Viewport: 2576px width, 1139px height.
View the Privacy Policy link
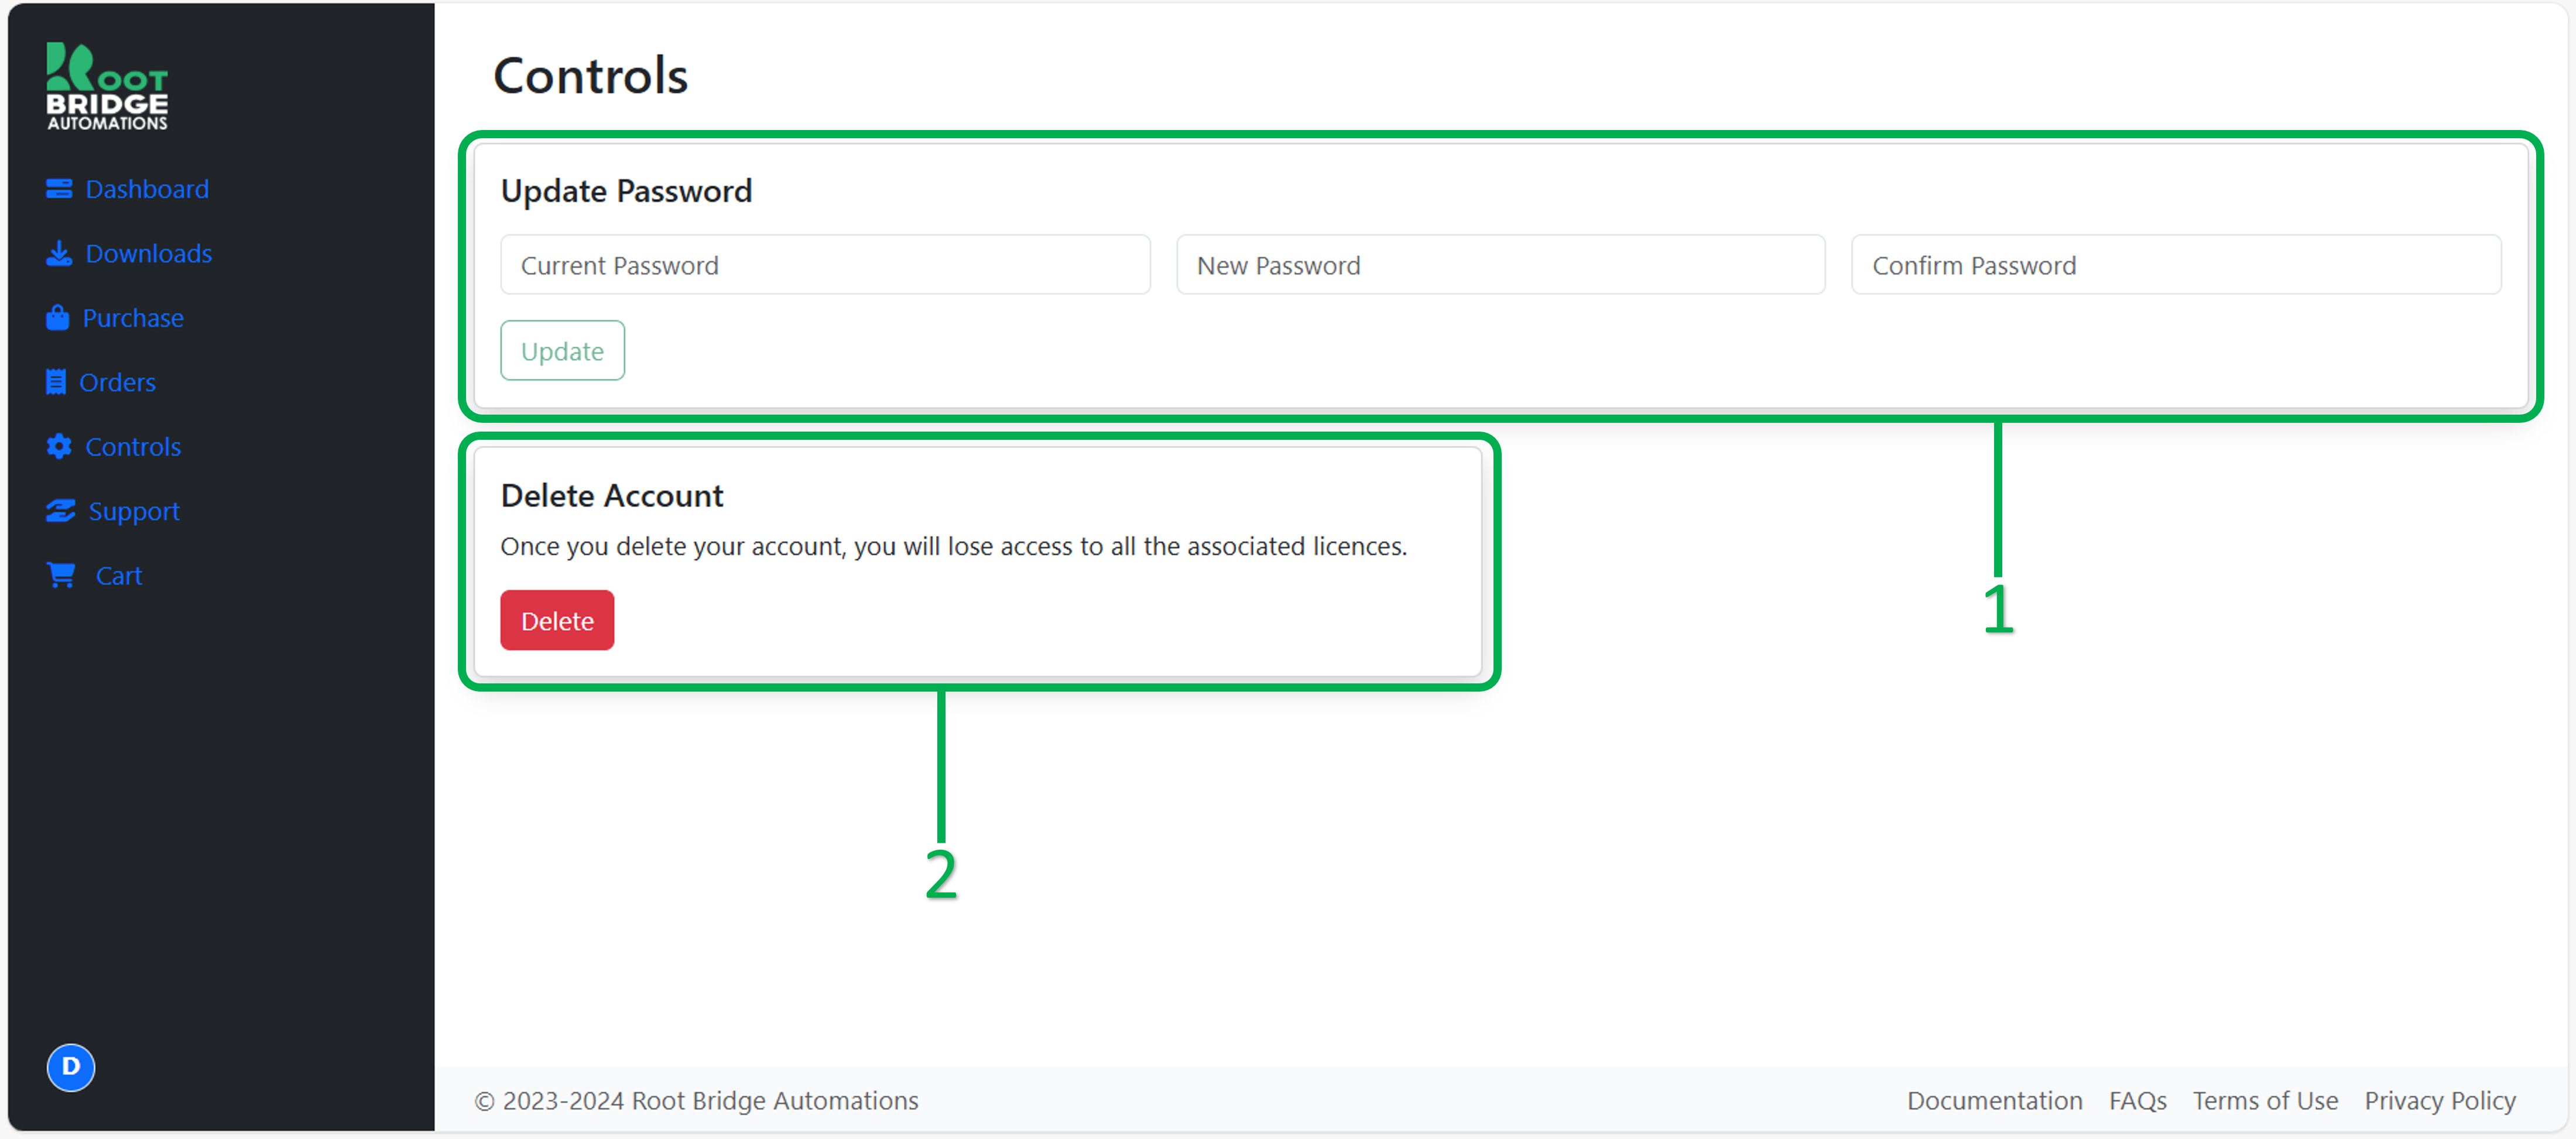coord(2439,1100)
